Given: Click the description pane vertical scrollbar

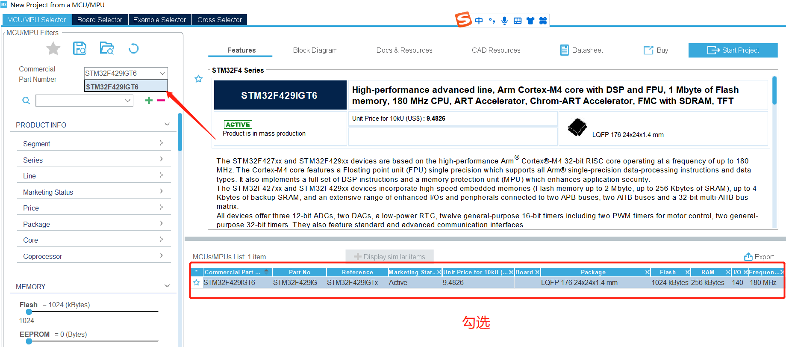Looking at the screenshot, I should coord(774,91).
